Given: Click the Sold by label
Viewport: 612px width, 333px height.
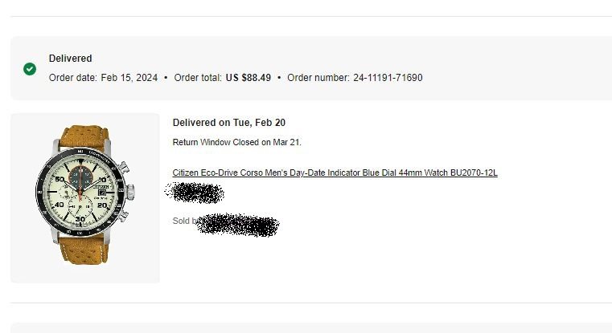Looking at the screenshot, I should [x=185, y=221].
